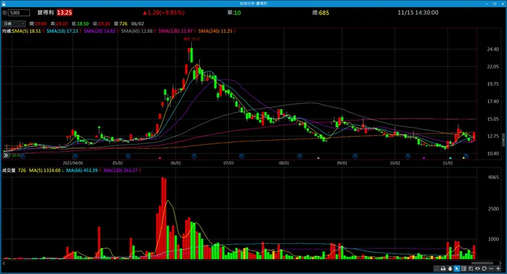Image resolution: width=507 pixels, height=274 pixels.
Task: Select the hand pan tool
Action: point(449,269)
